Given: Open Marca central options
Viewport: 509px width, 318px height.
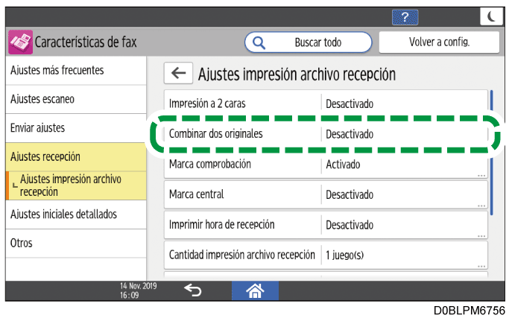Looking at the screenshot, I should (x=326, y=194).
